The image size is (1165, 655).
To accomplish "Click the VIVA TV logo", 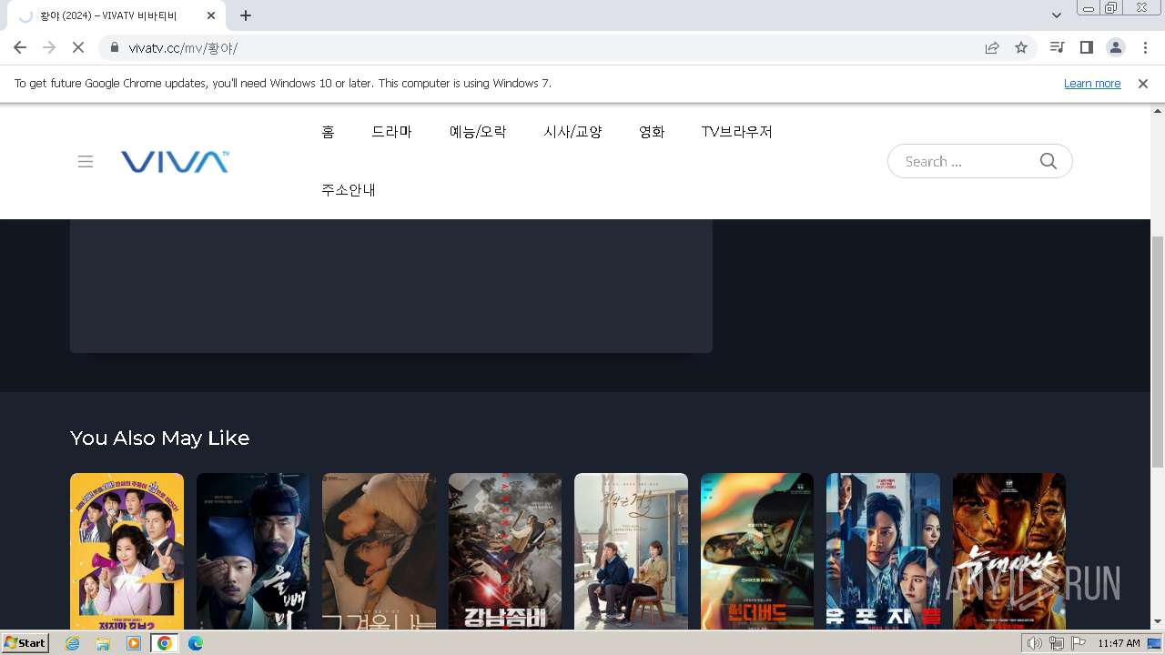I will tap(175, 162).
